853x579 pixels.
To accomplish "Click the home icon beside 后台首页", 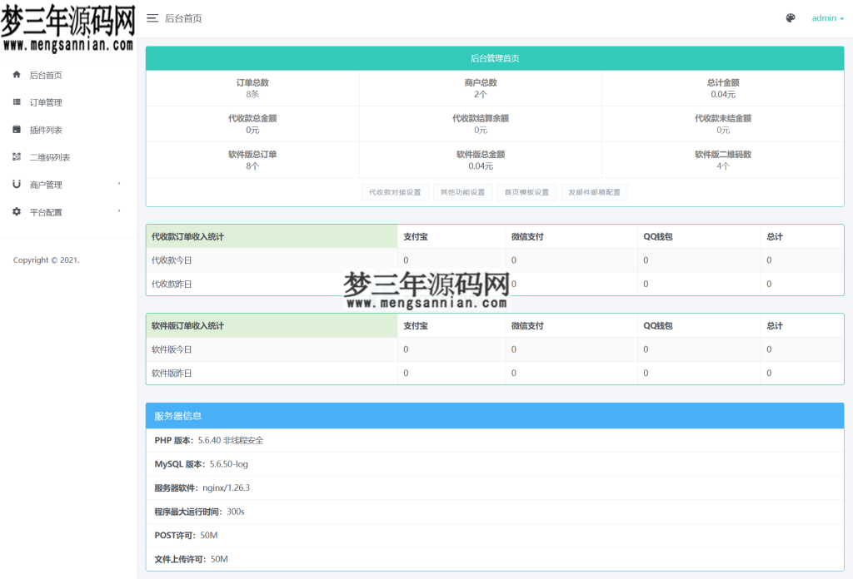I will [x=17, y=74].
